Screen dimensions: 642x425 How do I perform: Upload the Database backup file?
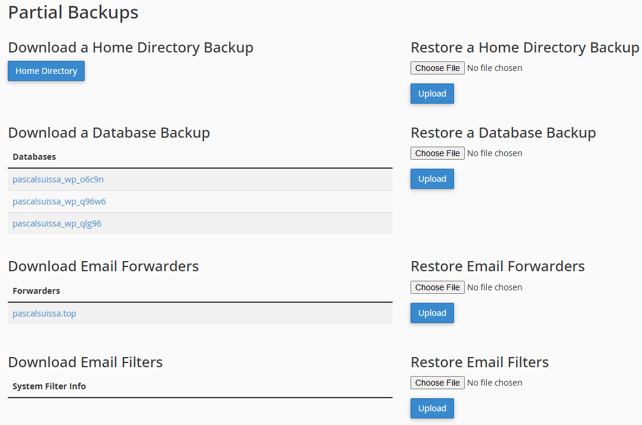click(x=432, y=179)
